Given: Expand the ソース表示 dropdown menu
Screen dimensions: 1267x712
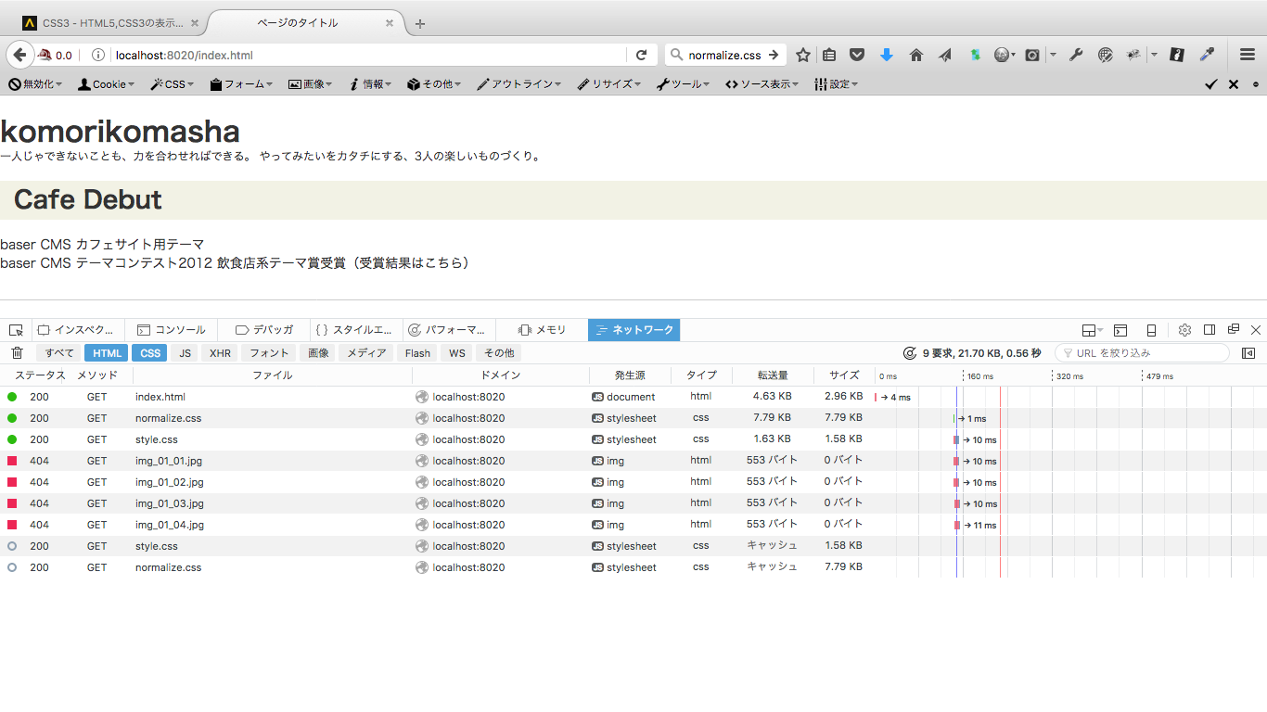Looking at the screenshot, I should [761, 84].
